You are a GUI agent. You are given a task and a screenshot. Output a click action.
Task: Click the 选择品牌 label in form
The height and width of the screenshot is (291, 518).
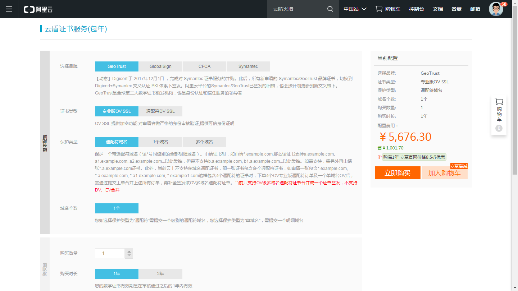click(69, 66)
